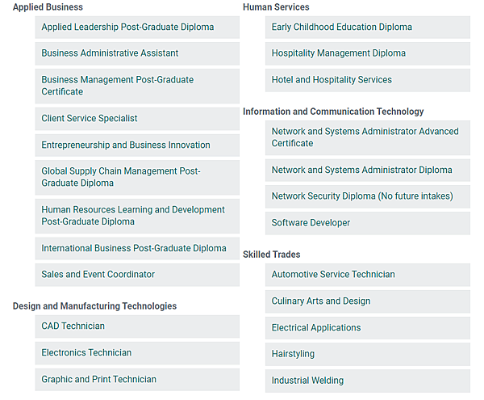Click Network Security Diploma link

click(x=362, y=196)
